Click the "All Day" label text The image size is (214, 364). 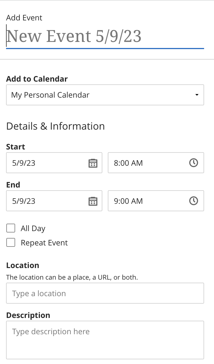pyautogui.click(x=33, y=228)
